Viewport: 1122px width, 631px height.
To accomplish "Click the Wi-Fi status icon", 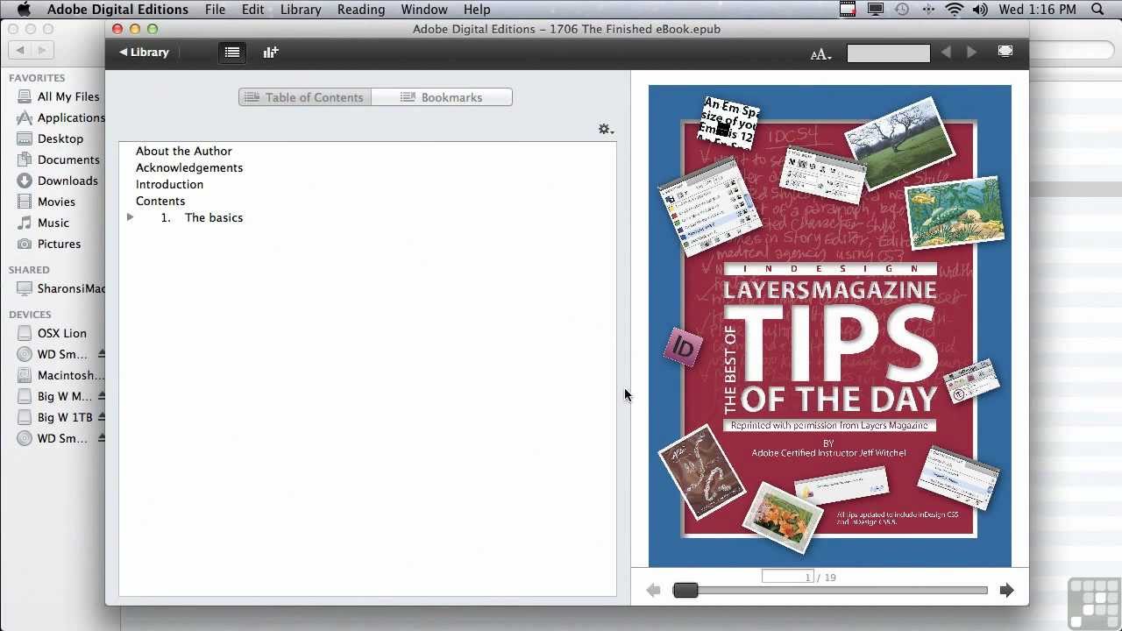I will click(x=955, y=10).
